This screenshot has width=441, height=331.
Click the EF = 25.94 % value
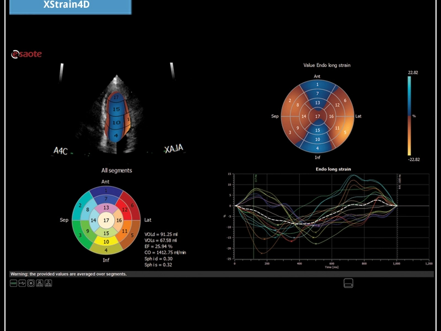pos(158,246)
